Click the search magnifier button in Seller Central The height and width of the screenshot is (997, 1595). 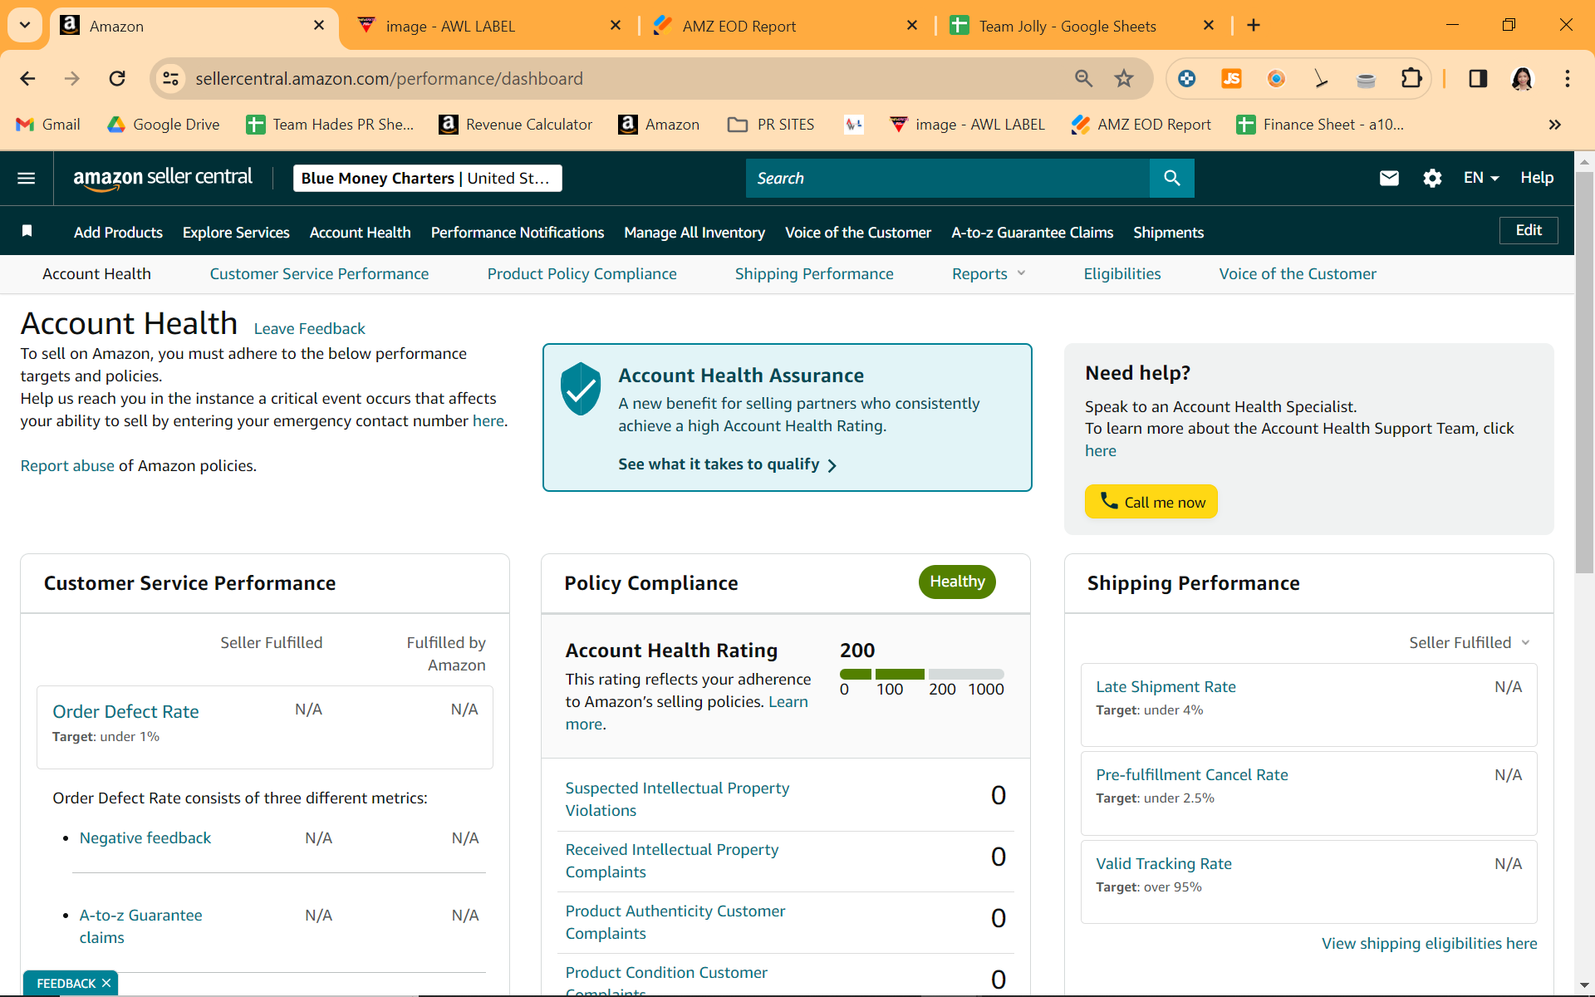pos(1171,178)
